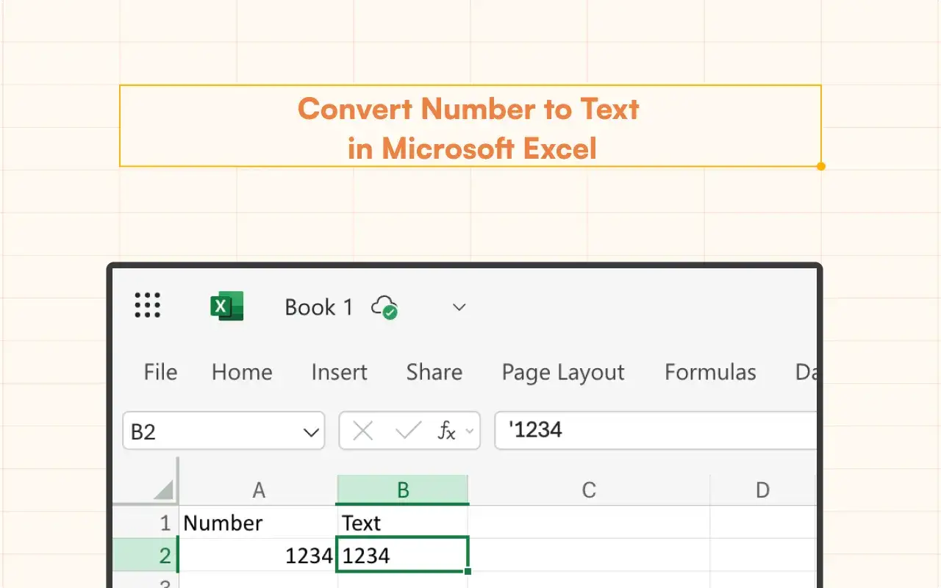Expand the Name Box dropdown arrow

(x=311, y=432)
